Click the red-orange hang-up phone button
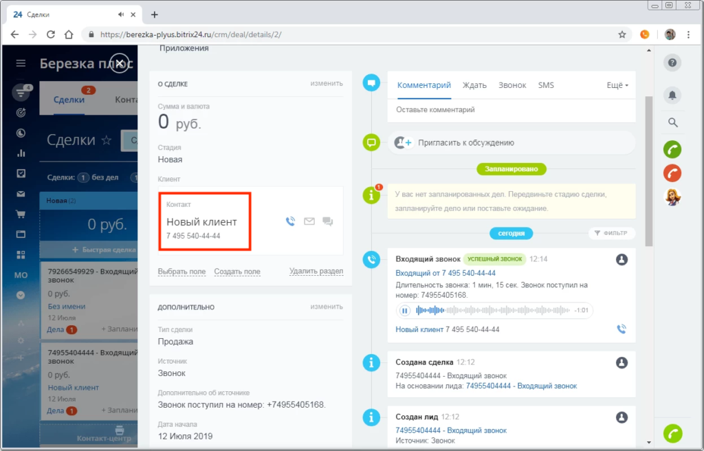 click(x=672, y=173)
